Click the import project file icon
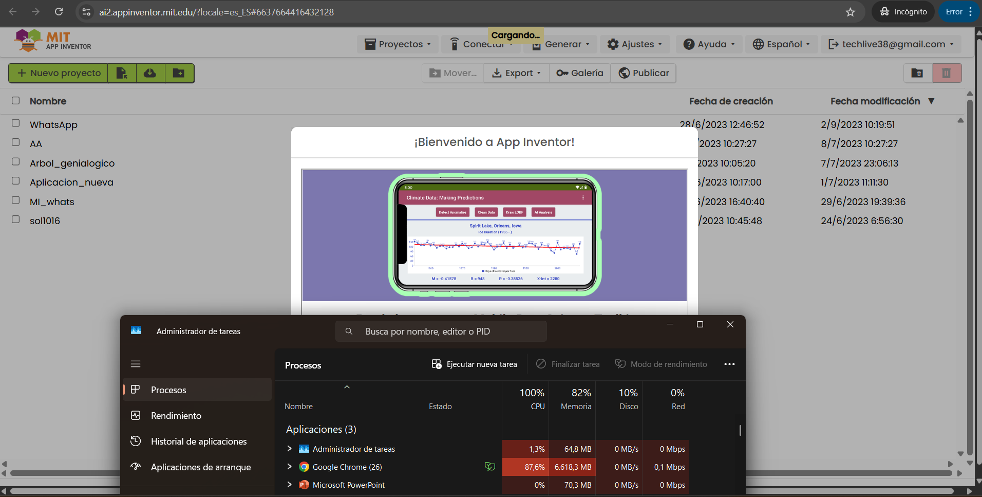The height and width of the screenshot is (497, 982). click(x=122, y=73)
